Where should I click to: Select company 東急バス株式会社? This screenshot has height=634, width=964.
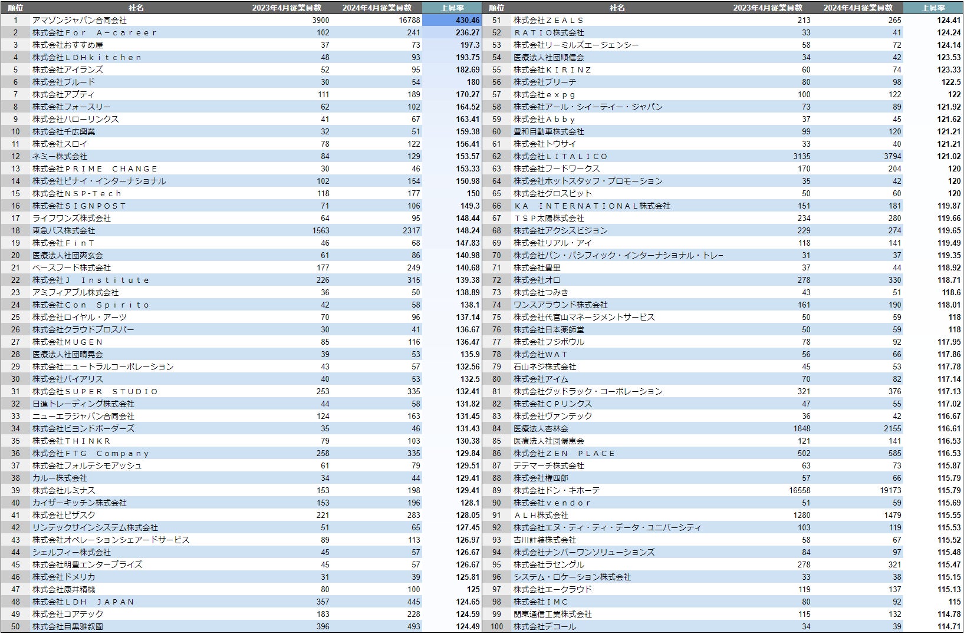[64, 230]
